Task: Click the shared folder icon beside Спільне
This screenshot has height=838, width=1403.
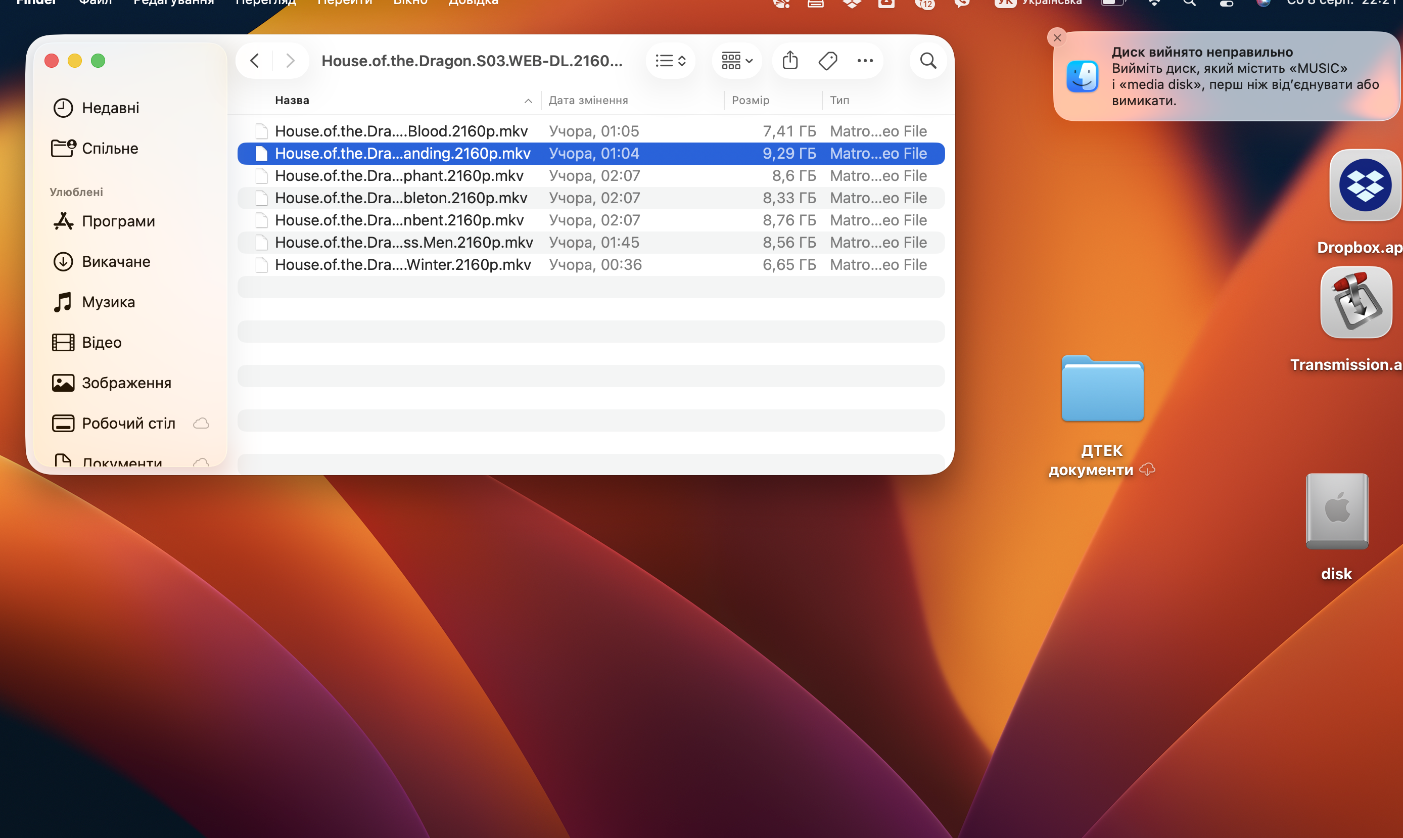Action: (x=63, y=149)
